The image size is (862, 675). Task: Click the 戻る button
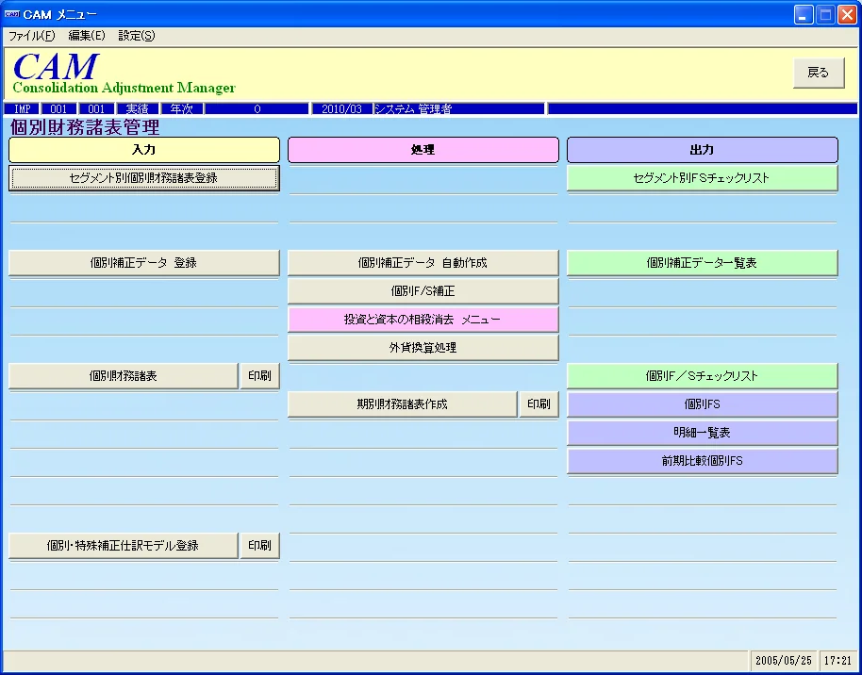coord(819,73)
